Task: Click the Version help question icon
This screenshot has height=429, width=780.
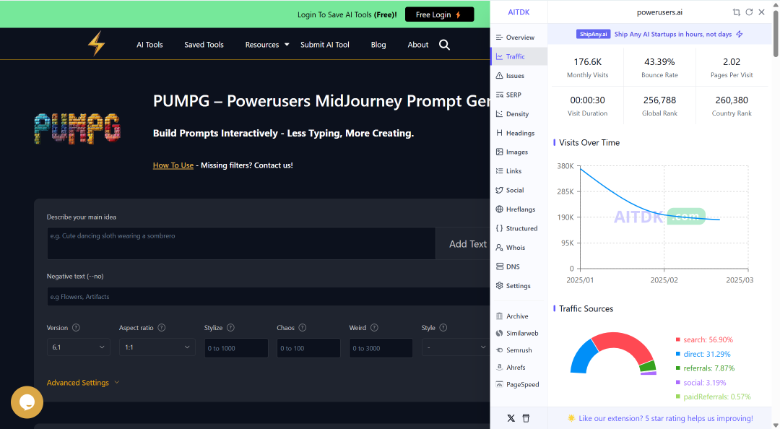Action: tap(76, 327)
